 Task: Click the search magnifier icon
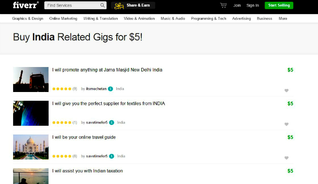tap(103, 5)
